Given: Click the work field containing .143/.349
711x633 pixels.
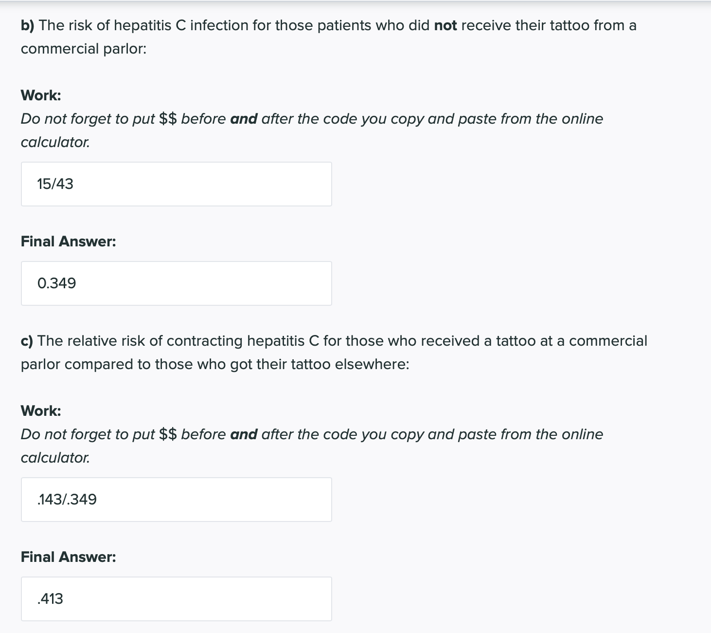Looking at the screenshot, I should (176, 500).
